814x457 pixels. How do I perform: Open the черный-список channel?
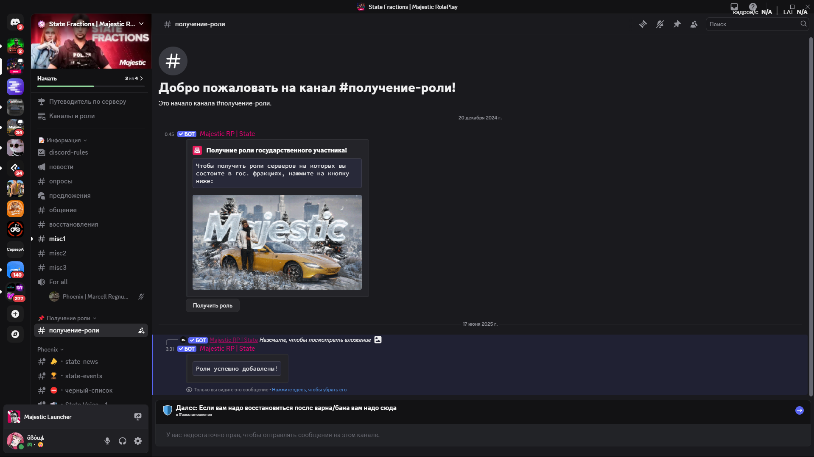click(x=91, y=391)
